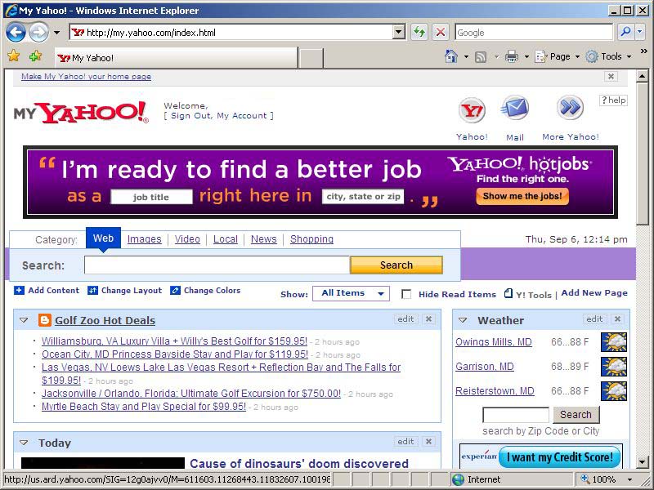This screenshot has height=490, width=654.
Task: Click the orange Blogger icon beside Golf Zoo
Action: 45,320
